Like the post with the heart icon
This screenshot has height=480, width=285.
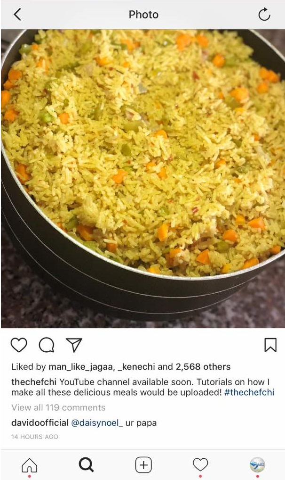click(19, 345)
